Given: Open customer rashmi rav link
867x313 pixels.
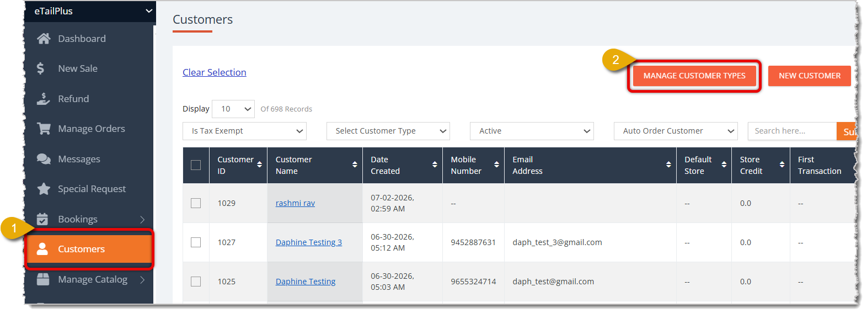Looking at the screenshot, I should [x=295, y=203].
